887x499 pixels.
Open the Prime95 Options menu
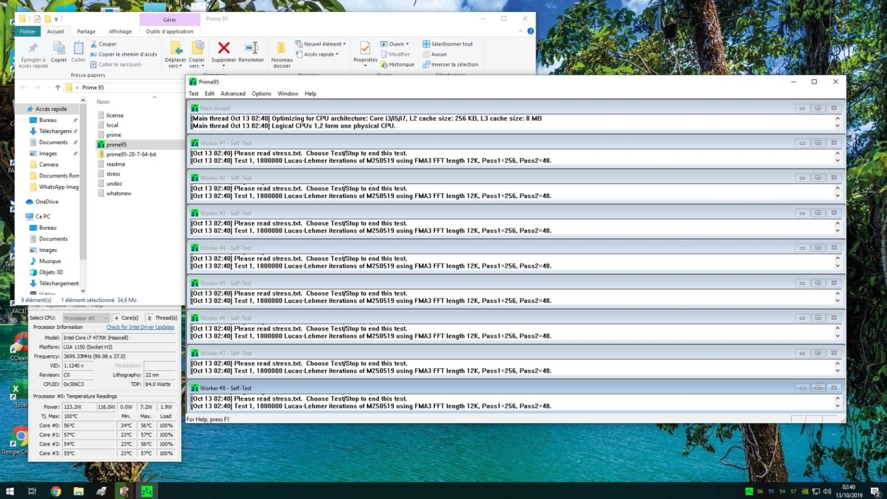pyautogui.click(x=262, y=94)
